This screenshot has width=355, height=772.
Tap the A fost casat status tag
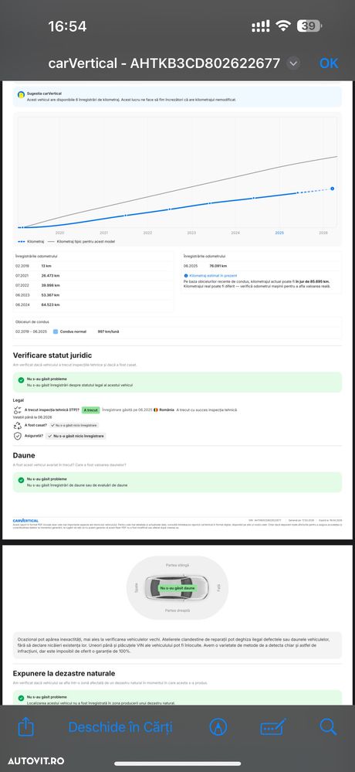pyautogui.click(x=74, y=425)
